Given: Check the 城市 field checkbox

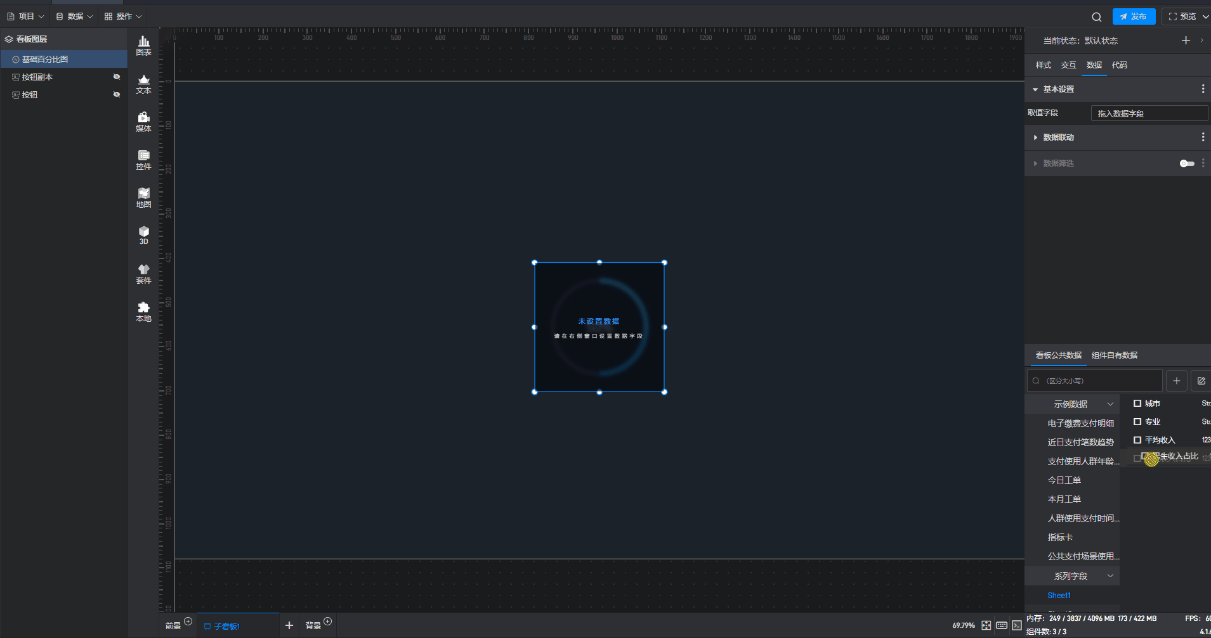Looking at the screenshot, I should click(1137, 404).
